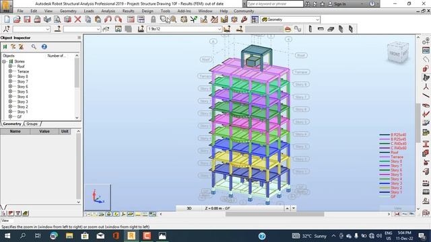Click the wrench preferences icon
This screenshot has width=431, height=242.
pos(244,19)
